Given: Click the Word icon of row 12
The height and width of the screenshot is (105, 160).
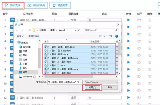Looking at the screenshot, I should tap(12, 98).
